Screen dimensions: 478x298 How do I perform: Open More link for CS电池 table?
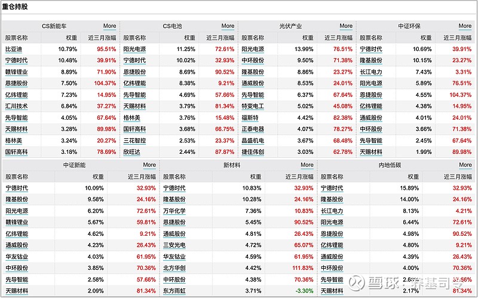click(228, 26)
